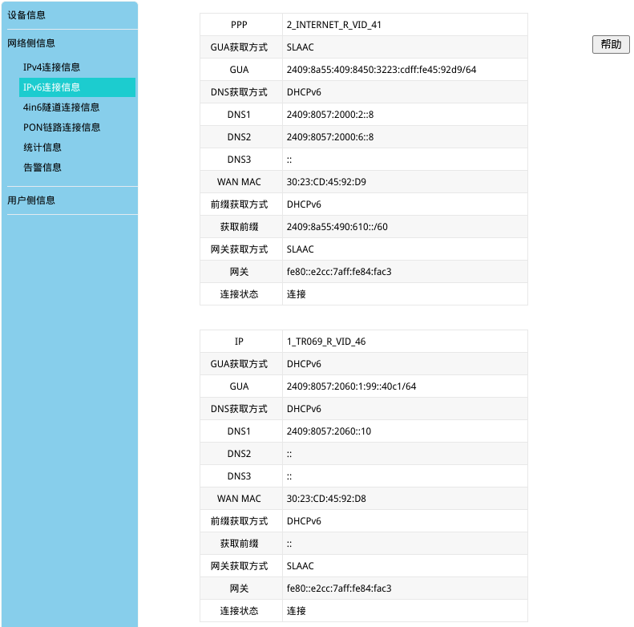
Task: Open the 告警信息 alerts page
Action: (42, 168)
